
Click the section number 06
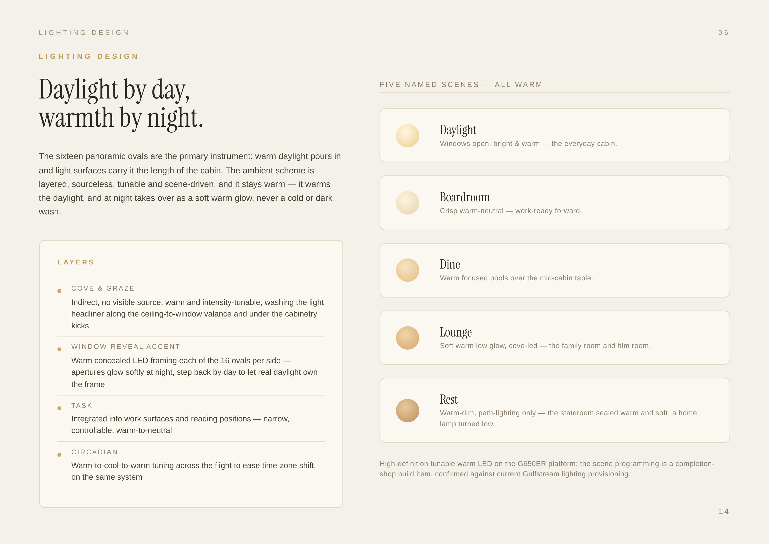723,33
